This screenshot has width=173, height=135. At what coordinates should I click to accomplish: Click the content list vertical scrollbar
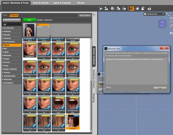(x=91, y=85)
